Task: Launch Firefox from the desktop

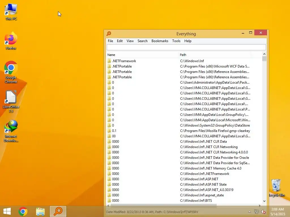Action: click(11, 41)
